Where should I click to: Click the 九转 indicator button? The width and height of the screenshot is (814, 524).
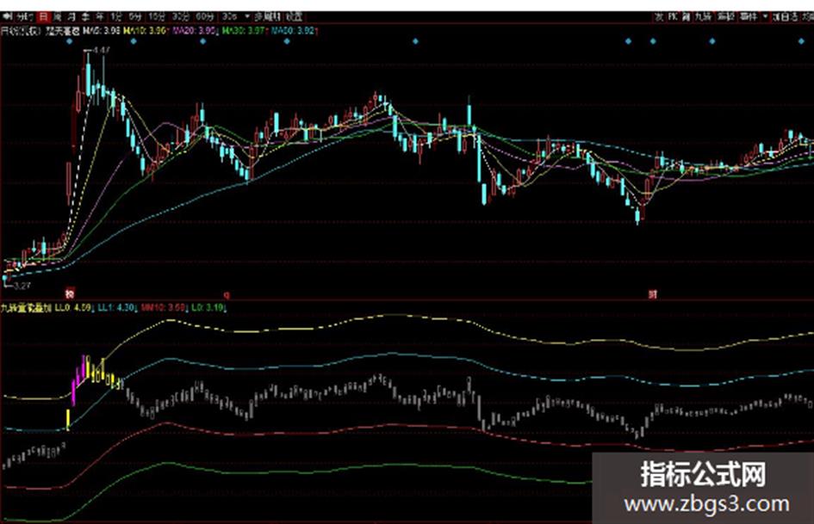tap(703, 17)
